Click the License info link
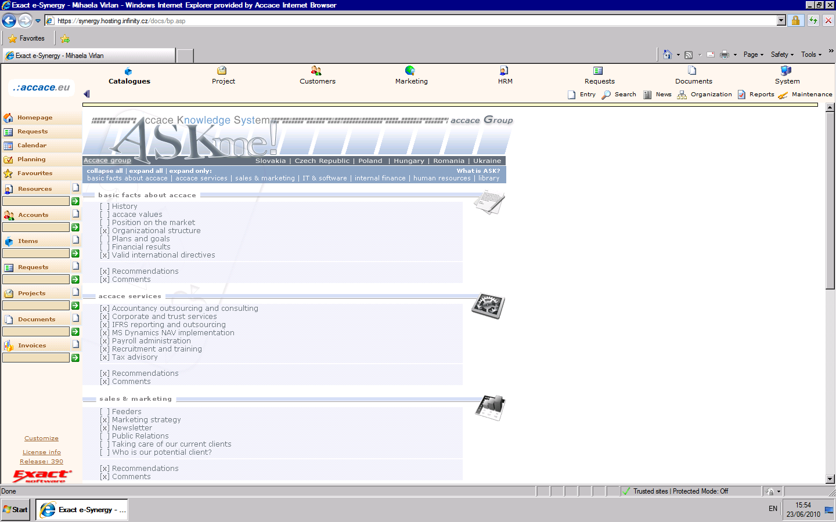Viewport: 836px width, 522px height. [41, 452]
